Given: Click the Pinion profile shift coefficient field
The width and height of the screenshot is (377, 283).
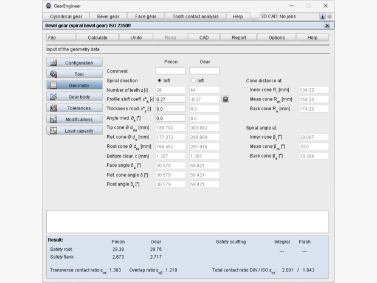Looking at the screenshot, I should 170,99.
